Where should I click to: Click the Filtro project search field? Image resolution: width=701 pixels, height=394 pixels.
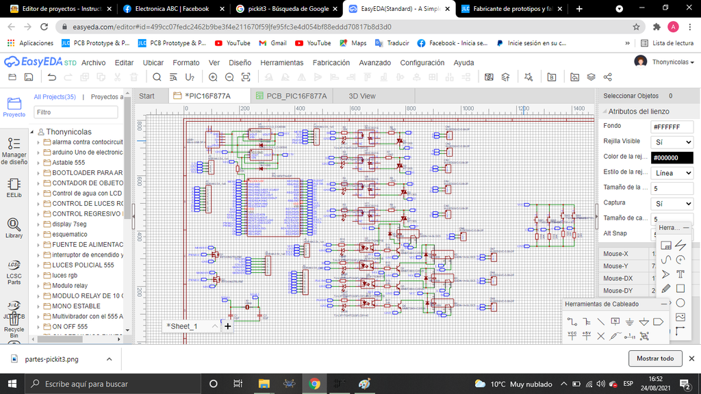pos(75,112)
